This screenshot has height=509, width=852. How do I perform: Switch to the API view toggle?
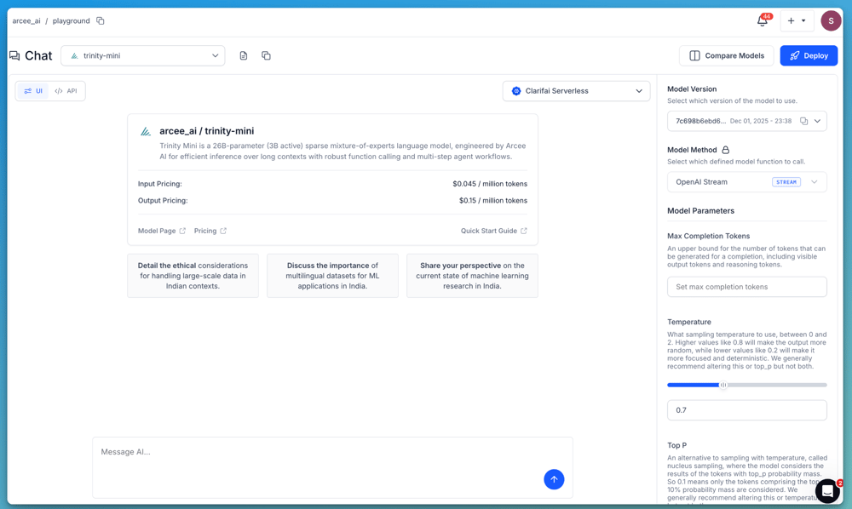click(x=66, y=91)
